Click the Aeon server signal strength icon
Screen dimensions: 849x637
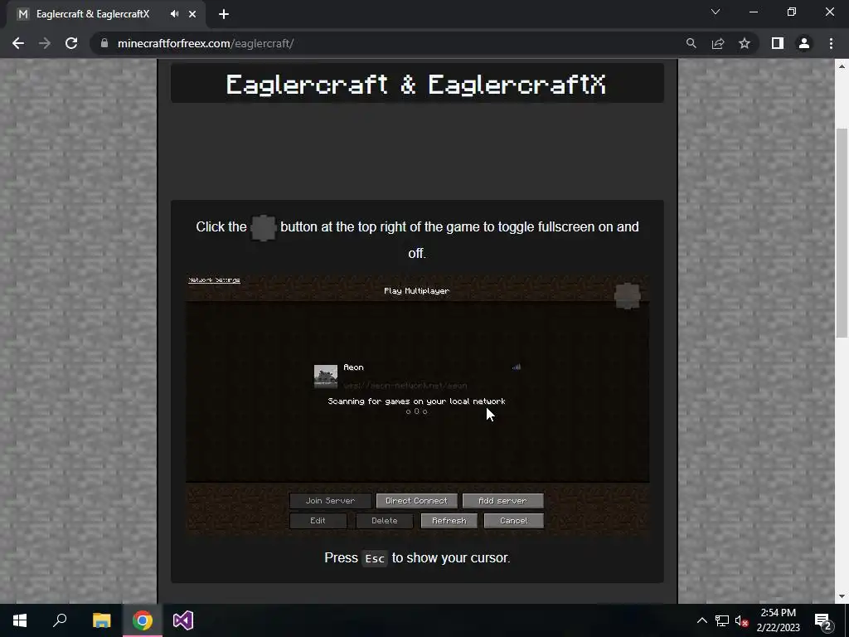pos(517,367)
